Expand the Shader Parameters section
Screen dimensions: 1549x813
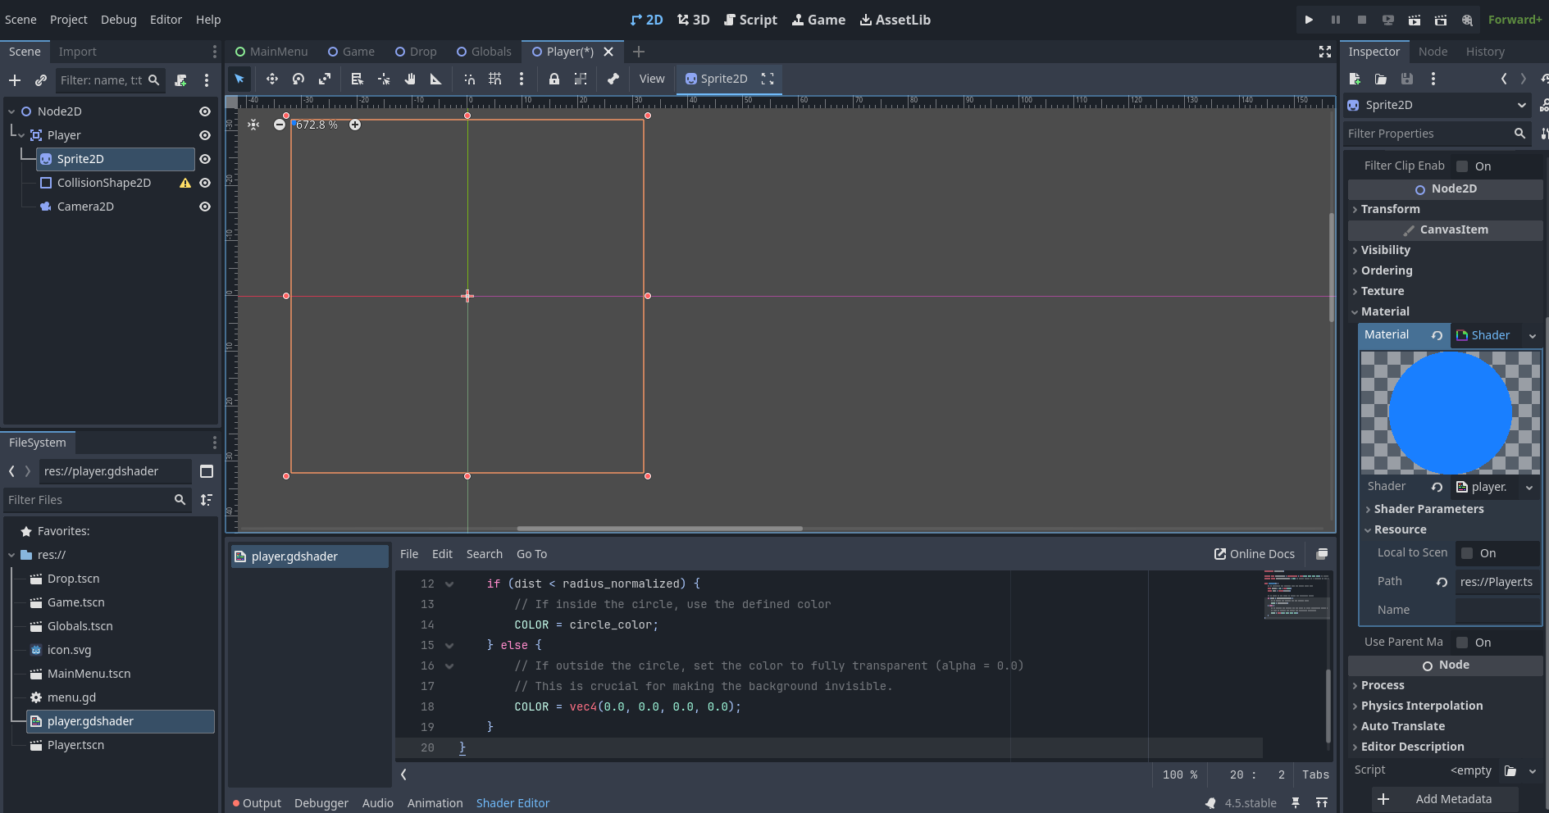(1428, 509)
